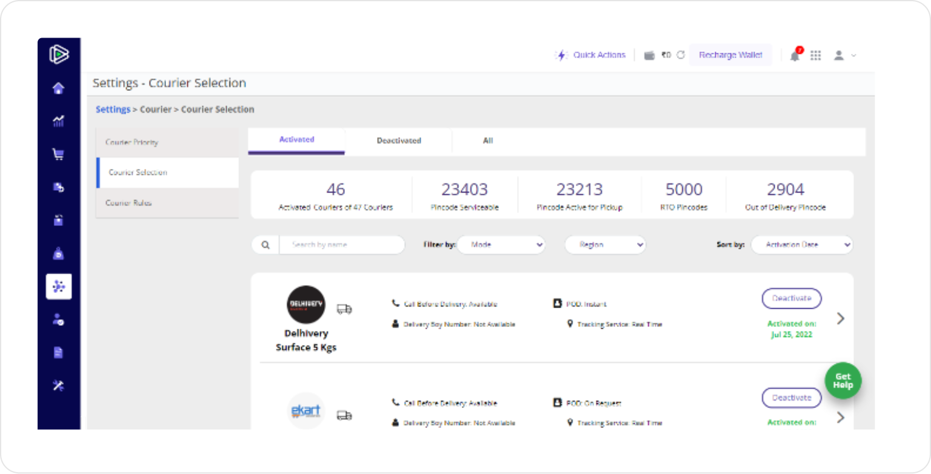The width and height of the screenshot is (931, 474).
Task: Click the 23403 Pincode Serviceable stat
Action: (464, 196)
